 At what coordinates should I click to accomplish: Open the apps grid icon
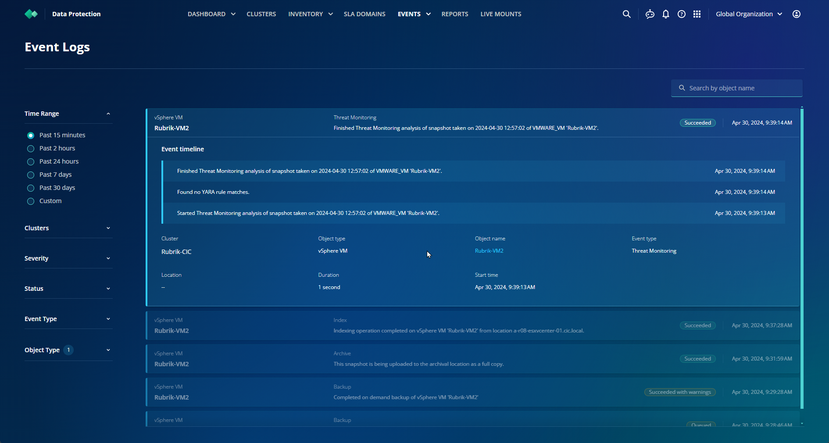tap(697, 14)
